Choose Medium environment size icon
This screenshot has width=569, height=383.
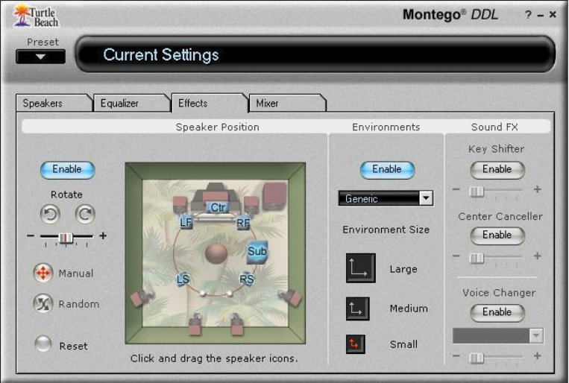pyautogui.click(x=358, y=308)
